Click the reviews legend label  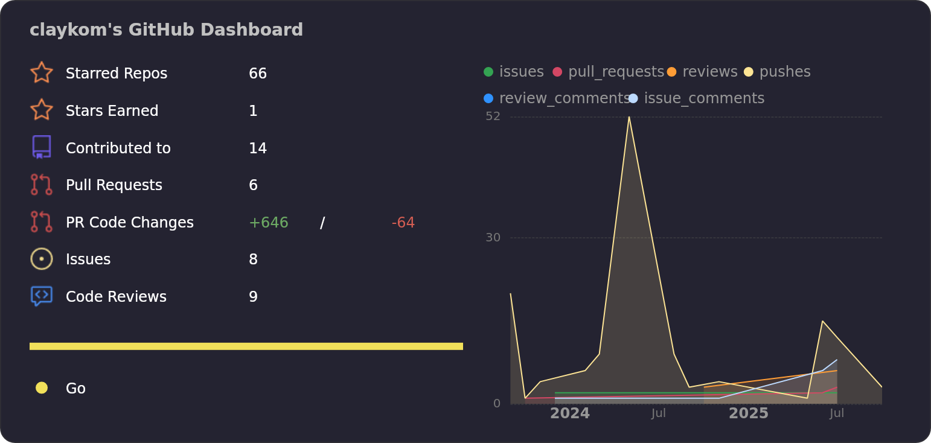click(x=710, y=72)
